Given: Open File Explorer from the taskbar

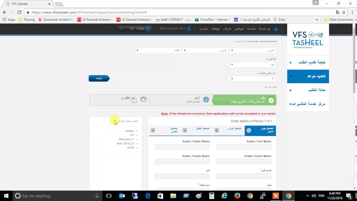Looking at the screenshot, I should (173, 196).
